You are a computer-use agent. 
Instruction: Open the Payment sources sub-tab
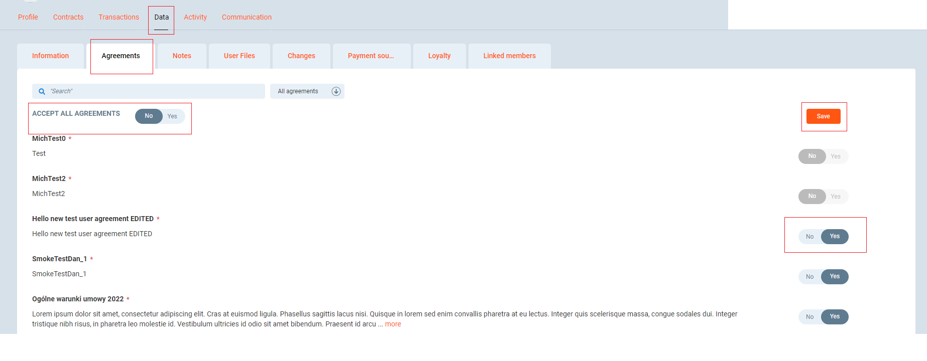(371, 56)
